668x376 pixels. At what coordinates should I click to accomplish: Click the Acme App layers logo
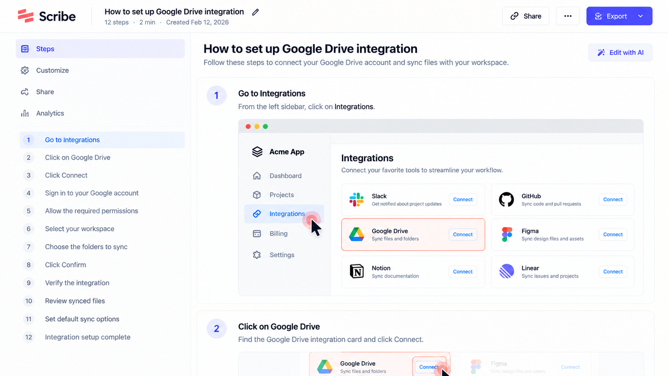pos(257,152)
